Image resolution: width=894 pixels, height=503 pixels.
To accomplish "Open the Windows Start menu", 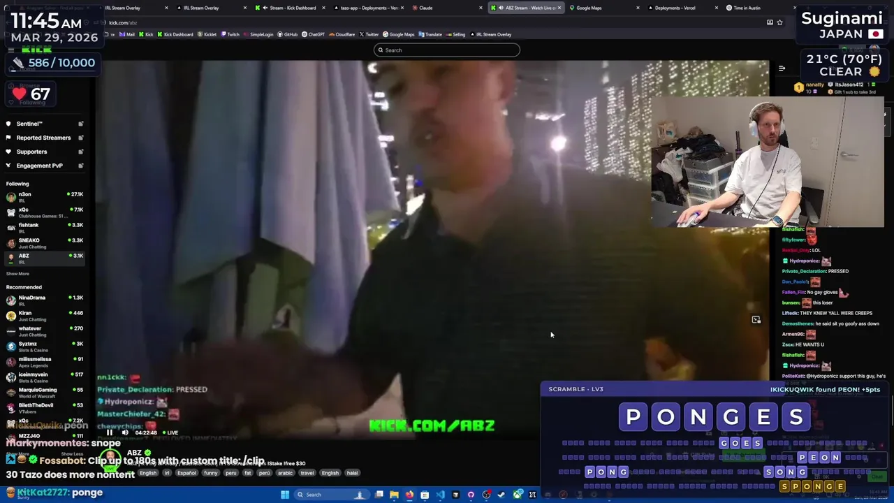I will [285, 495].
